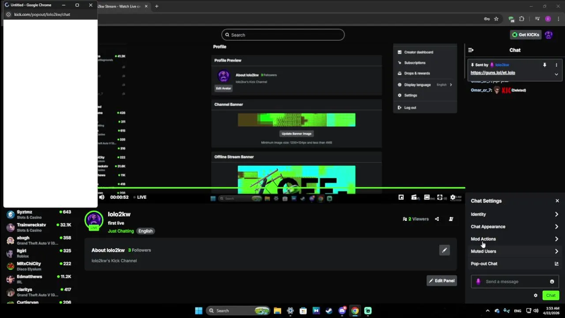View site info icon in popout window
Screen dimensions: 565x318
tap(8, 15)
